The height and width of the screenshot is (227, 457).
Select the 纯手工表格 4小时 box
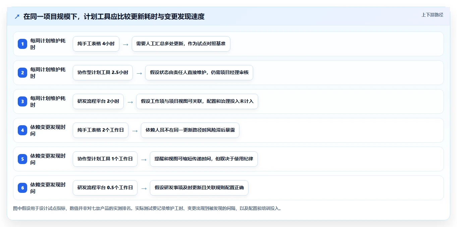(96, 44)
